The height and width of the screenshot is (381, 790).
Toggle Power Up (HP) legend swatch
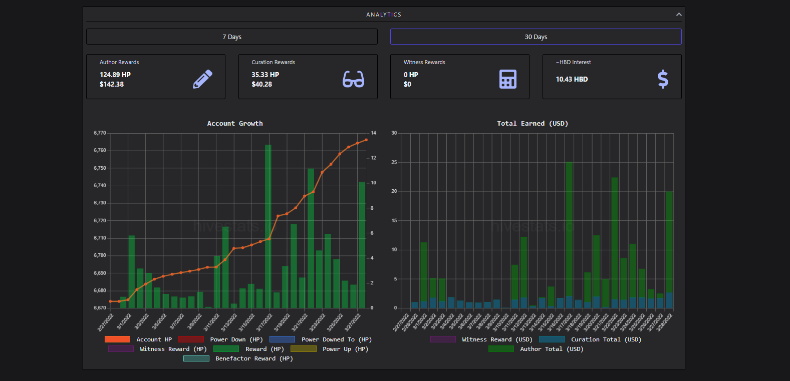click(x=304, y=349)
